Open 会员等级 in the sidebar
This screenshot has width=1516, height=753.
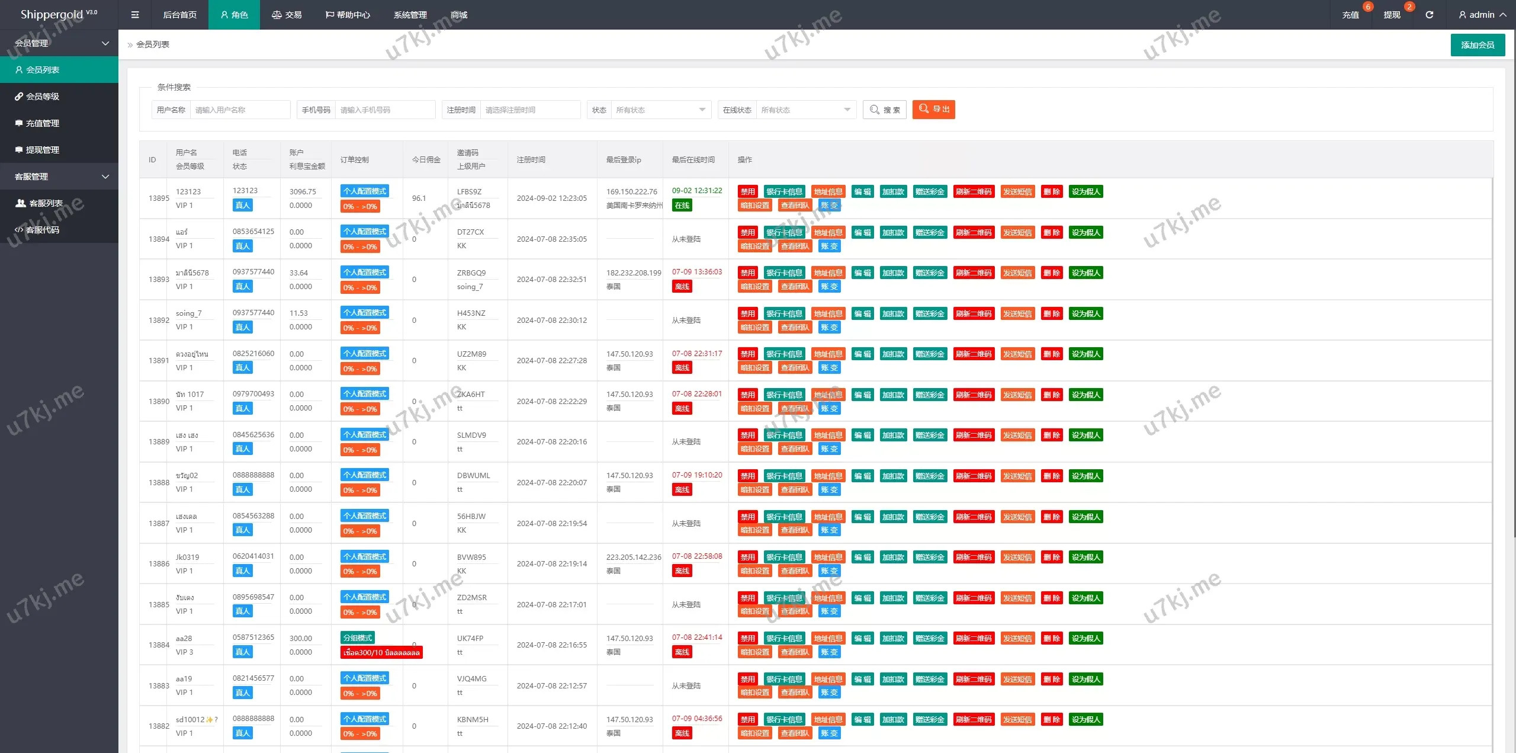(42, 97)
